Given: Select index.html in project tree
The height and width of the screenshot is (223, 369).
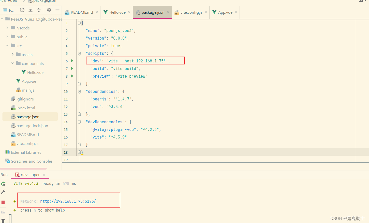Looking at the screenshot, I should tap(23, 108).
